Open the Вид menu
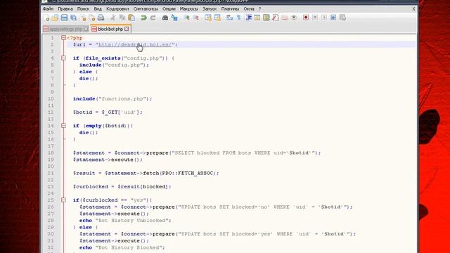The image size is (450, 253). (x=98, y=9)
